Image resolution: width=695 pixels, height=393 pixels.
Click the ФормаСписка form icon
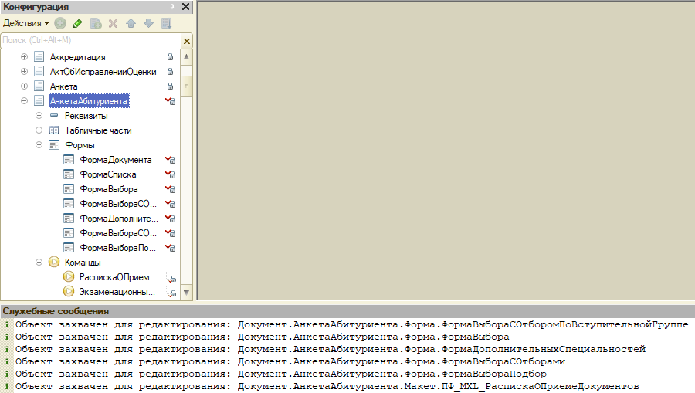click(69, 174)
